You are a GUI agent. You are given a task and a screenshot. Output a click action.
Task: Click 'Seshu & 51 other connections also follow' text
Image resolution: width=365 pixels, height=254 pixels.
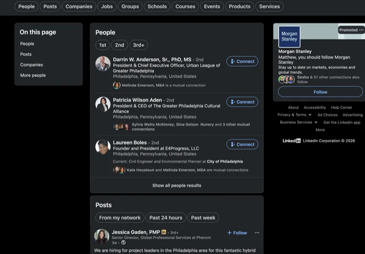[328, 79]
